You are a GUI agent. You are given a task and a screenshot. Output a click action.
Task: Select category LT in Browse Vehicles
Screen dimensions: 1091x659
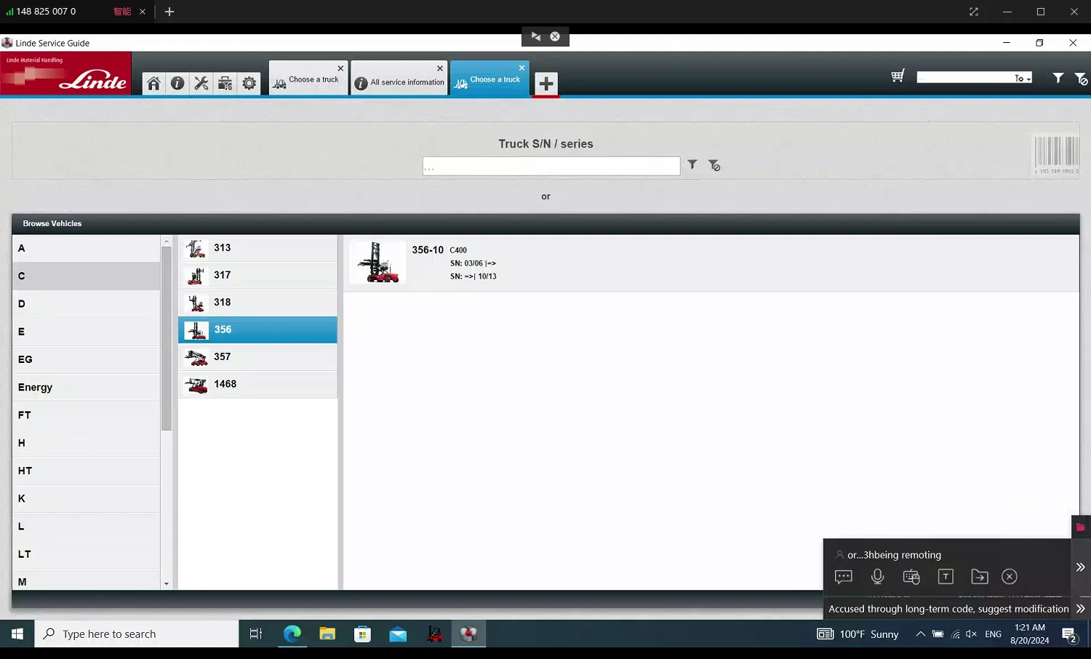click(87, 554)
